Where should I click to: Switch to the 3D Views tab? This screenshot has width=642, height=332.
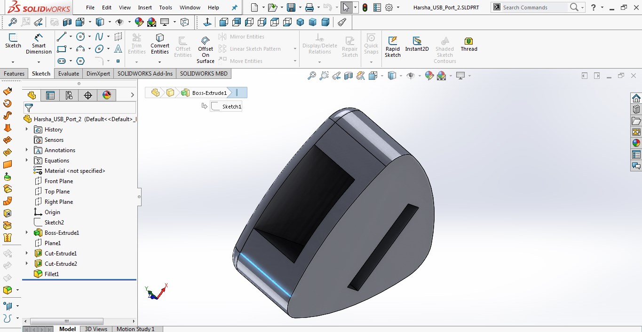(x=96, y=329)
